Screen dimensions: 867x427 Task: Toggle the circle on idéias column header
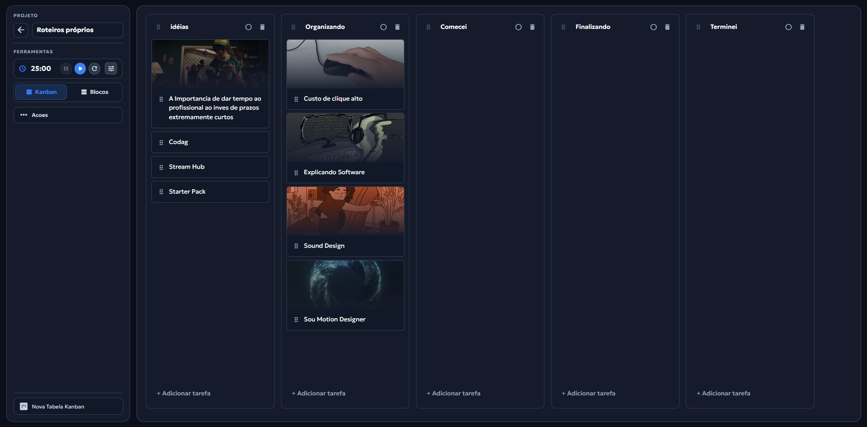[248, 27]
